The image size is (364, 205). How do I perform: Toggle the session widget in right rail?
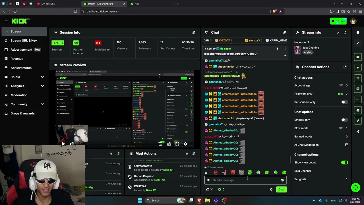click(x=358, y=57)
